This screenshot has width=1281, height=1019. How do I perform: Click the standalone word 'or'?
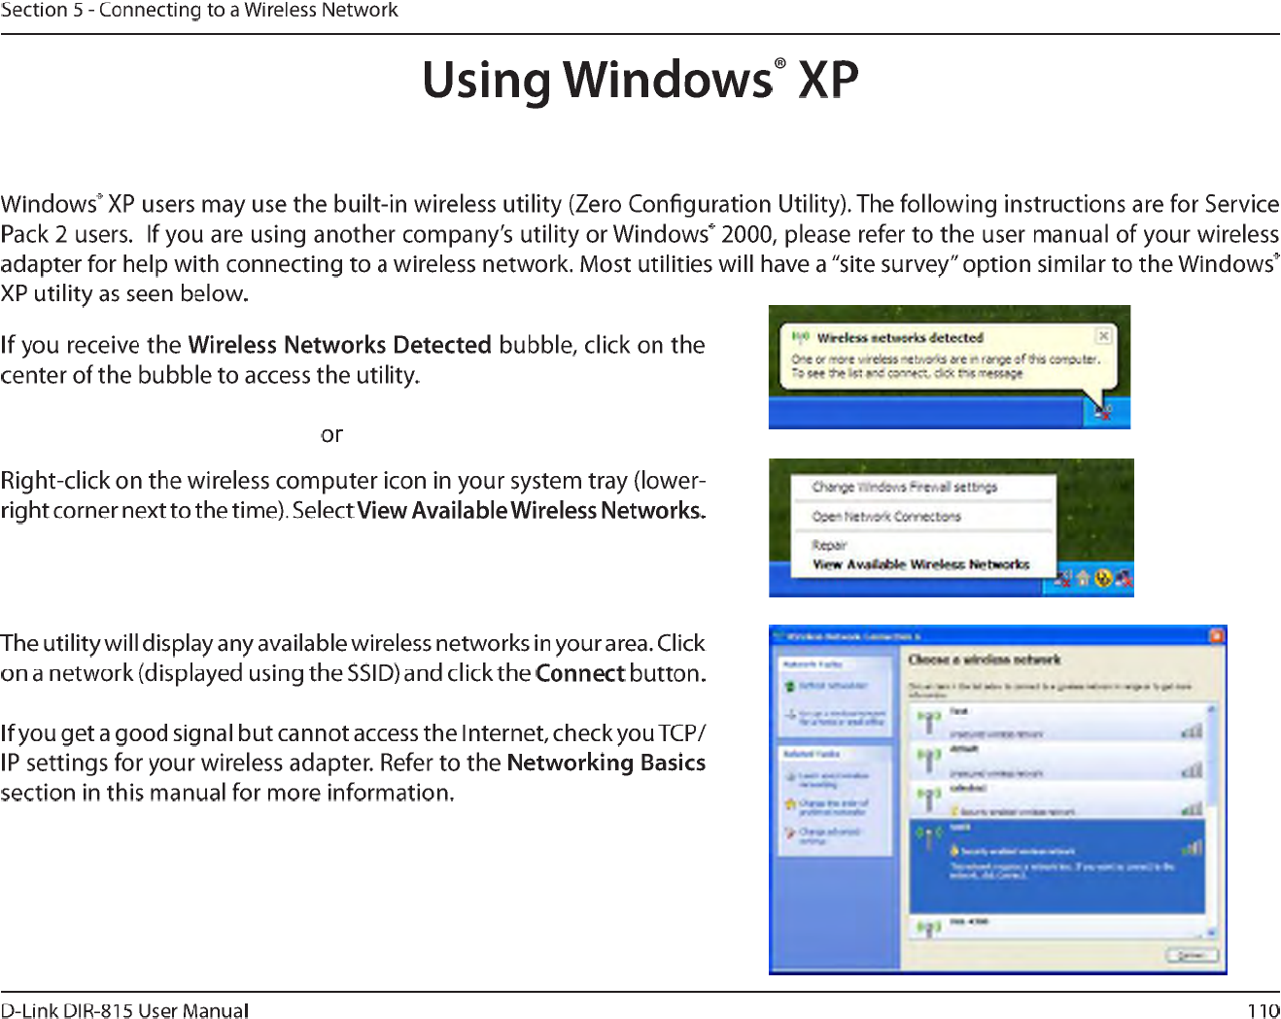pos(331,435)
